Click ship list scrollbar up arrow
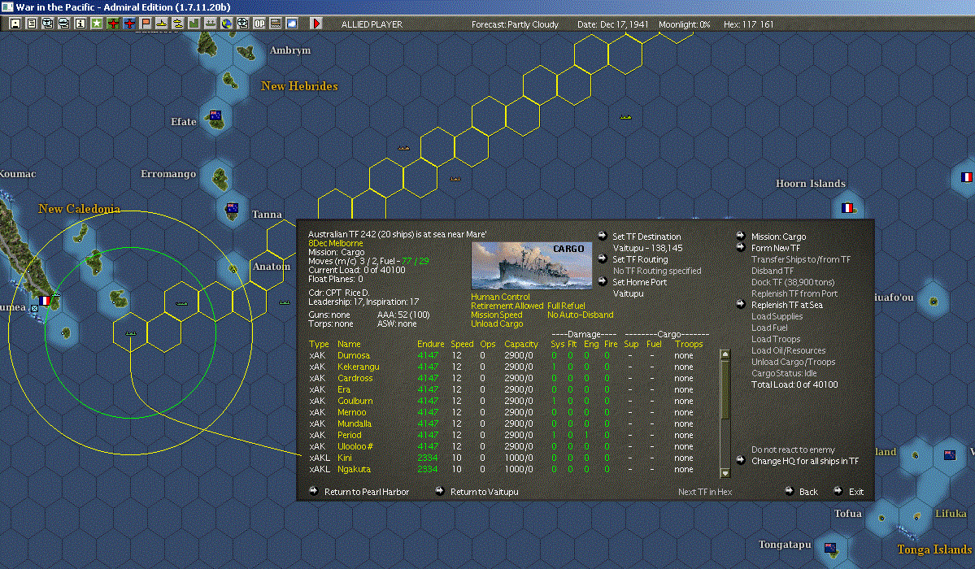This screenshot has height=569, width=975. pos(725,354)
